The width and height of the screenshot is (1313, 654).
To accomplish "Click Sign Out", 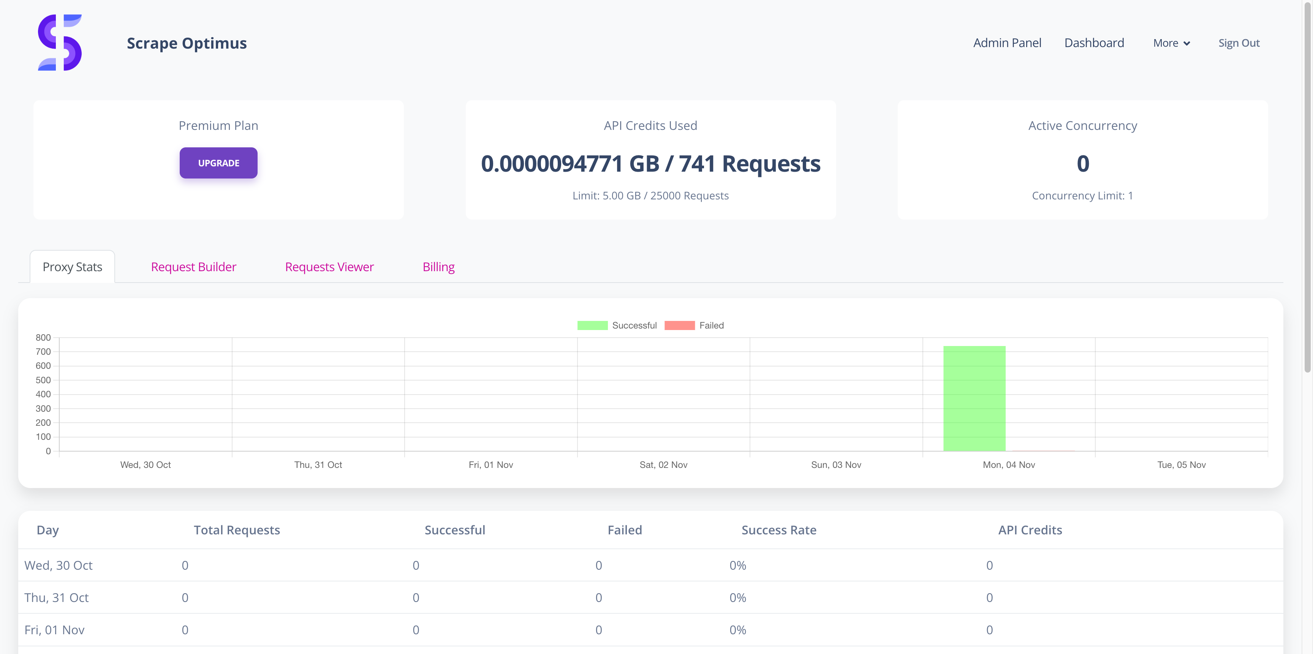I will coord(1239,43).
